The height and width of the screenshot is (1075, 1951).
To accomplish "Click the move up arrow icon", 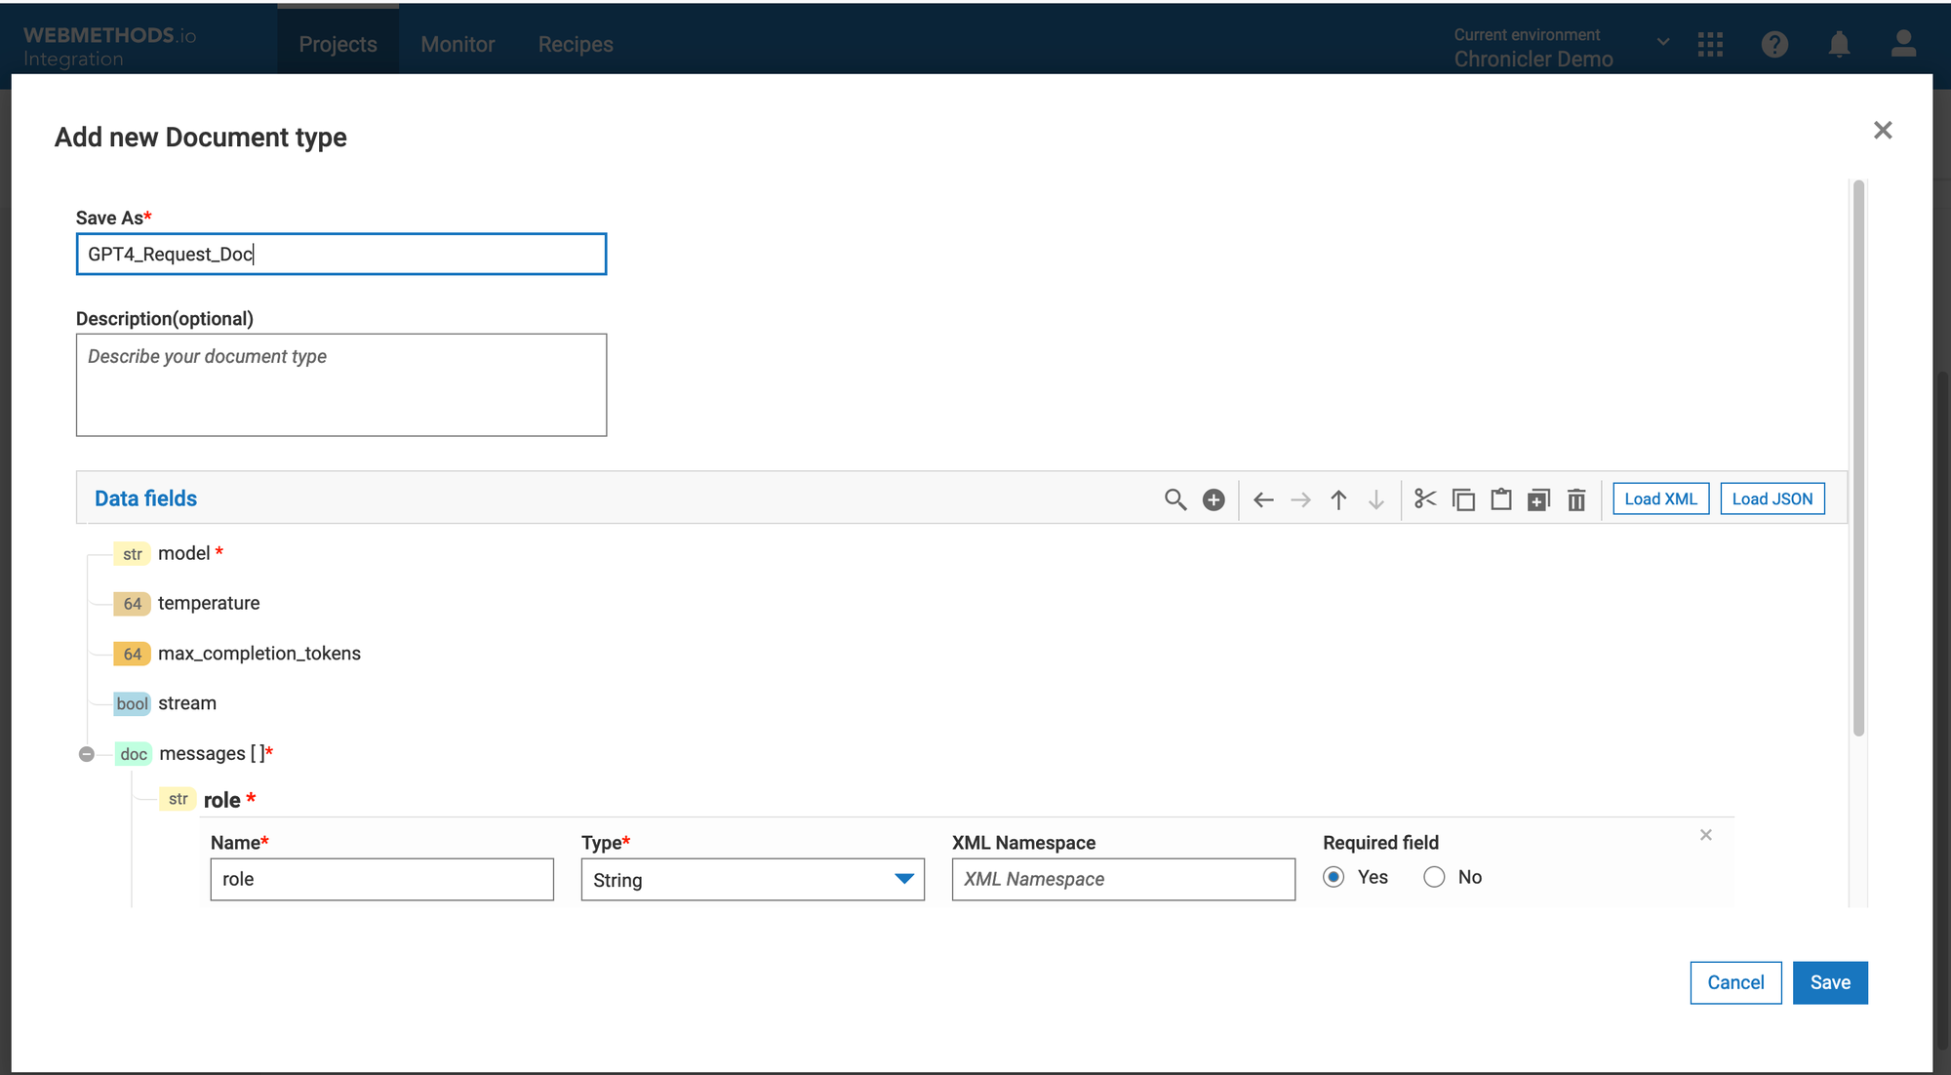I will tap(1338, 499).
